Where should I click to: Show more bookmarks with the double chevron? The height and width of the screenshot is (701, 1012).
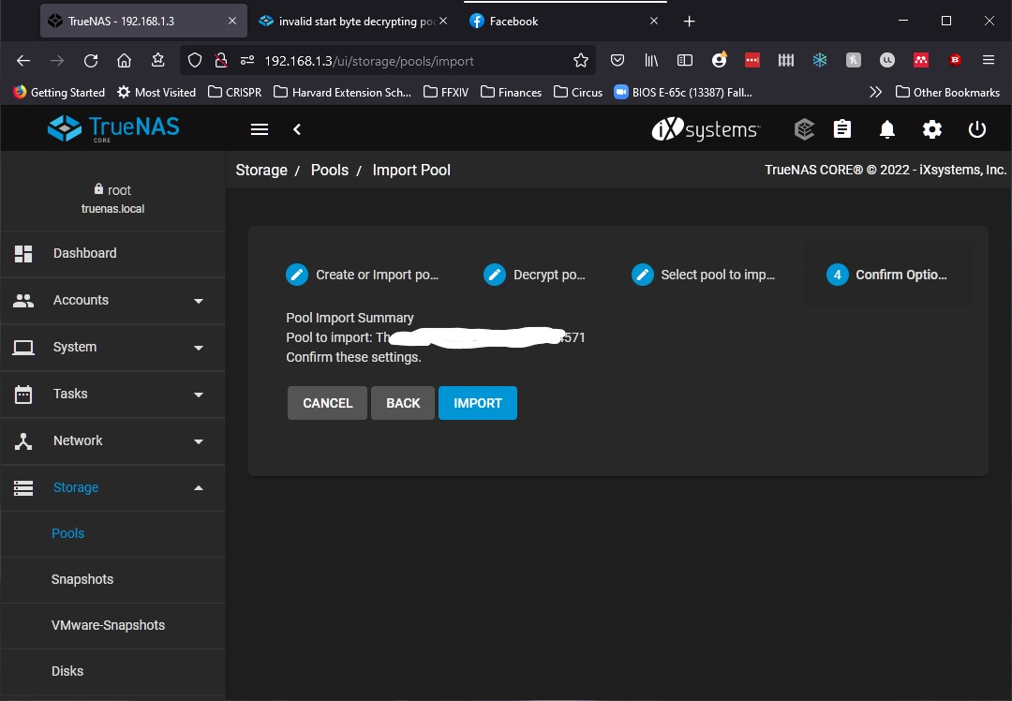pos(875,92)
